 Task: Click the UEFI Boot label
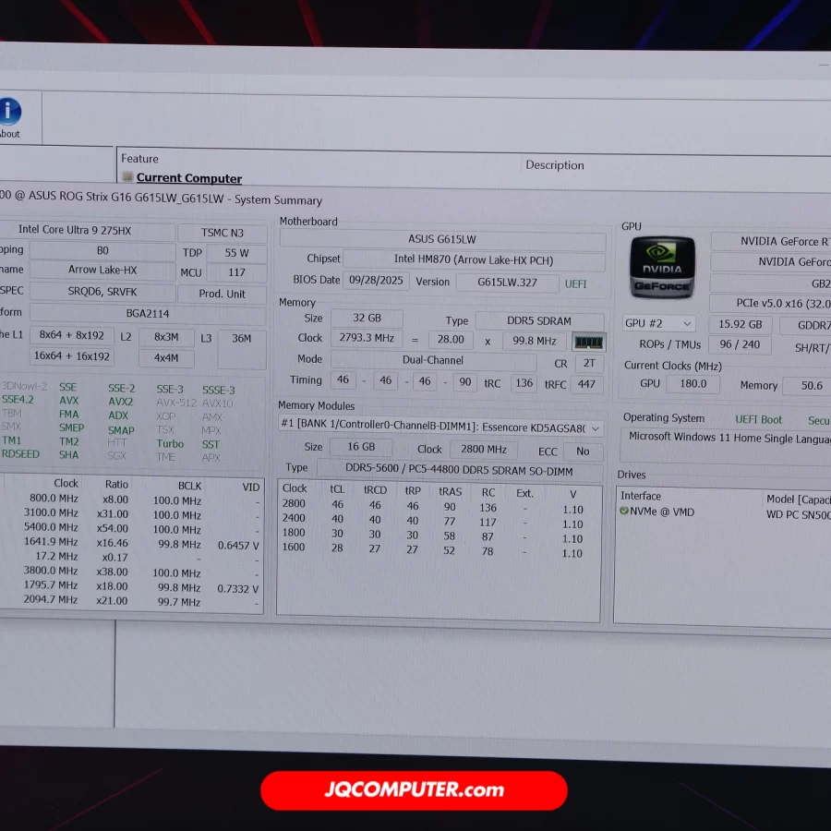click(x=758, y=420)
